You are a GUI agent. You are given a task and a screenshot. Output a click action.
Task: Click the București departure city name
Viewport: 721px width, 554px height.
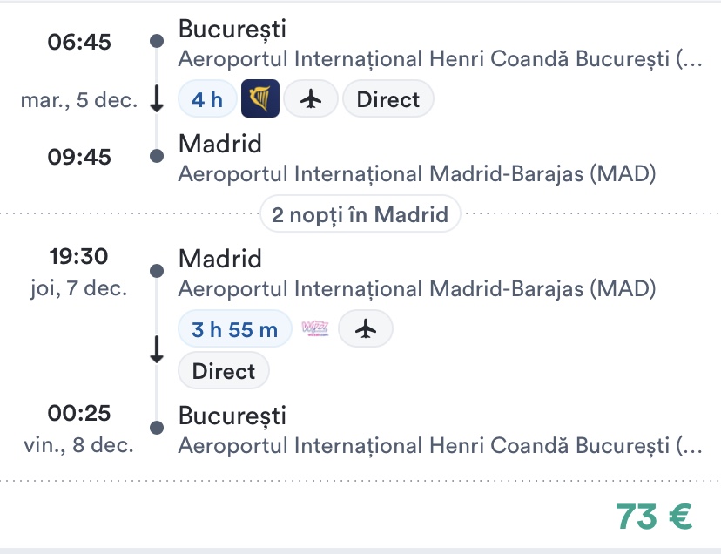[232, 29]
